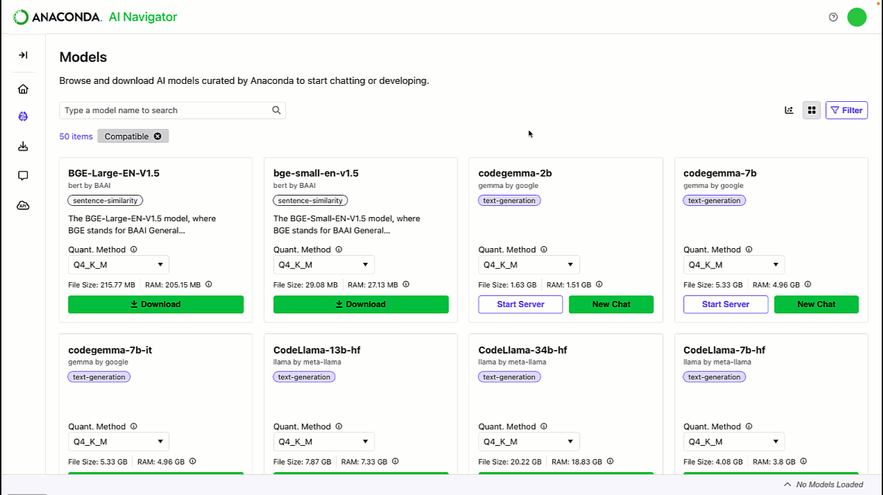
Task: Open the chat feedback icon in sidebar
Action: point(23,175)
